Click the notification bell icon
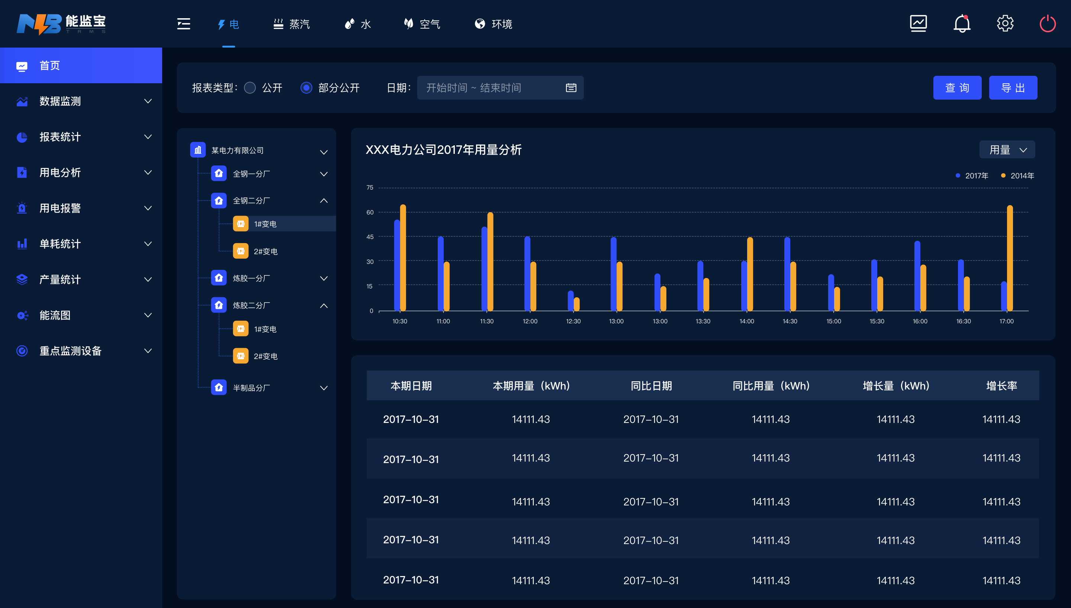The image size is (1071, 608). click(962, 23)
